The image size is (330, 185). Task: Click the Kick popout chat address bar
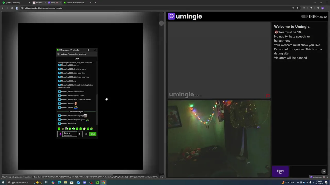[77, 54]
